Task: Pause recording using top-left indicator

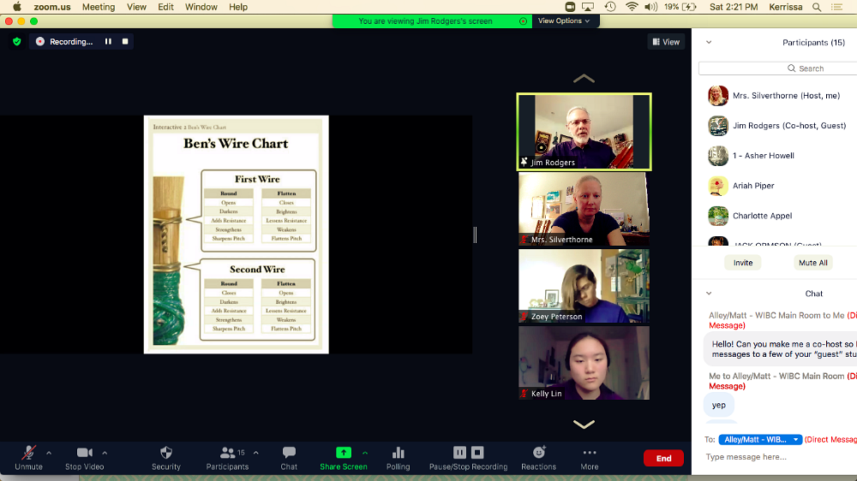Action: (x=108, y=41)
